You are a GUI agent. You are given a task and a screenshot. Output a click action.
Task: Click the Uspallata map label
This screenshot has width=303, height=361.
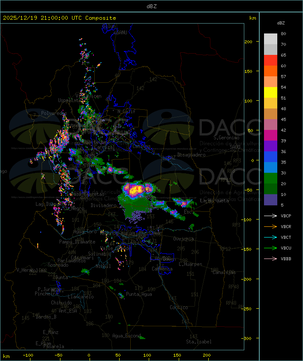pos(69,100)
